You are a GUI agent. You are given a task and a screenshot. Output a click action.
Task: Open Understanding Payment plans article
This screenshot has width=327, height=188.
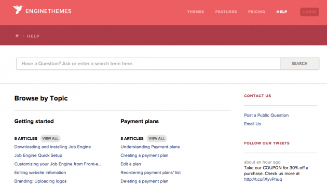pyautogui.click(x=150, y=147)
